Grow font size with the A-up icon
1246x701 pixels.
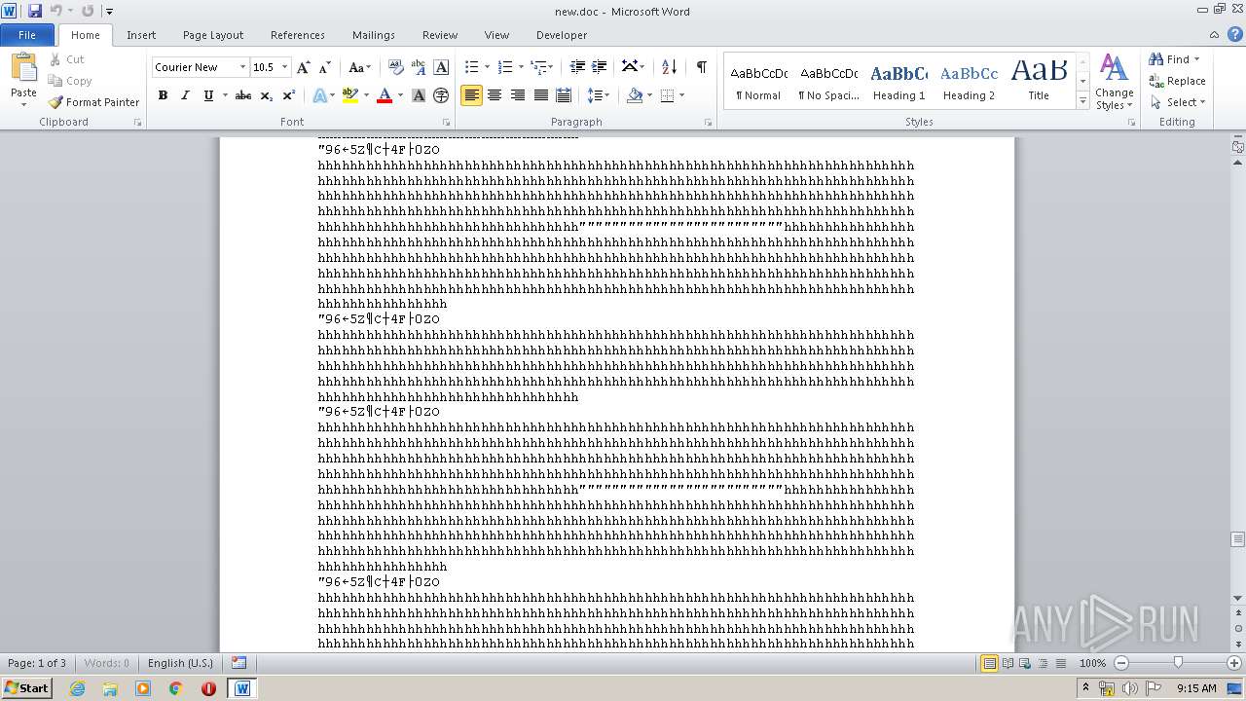(304, 67)
